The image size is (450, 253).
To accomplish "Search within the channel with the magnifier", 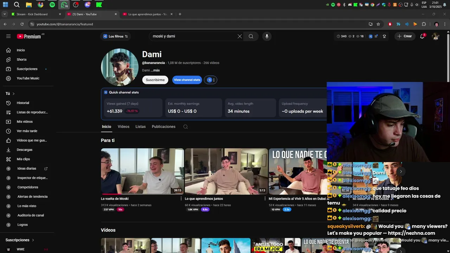I will pyautogui.click(x=186, y=127).
